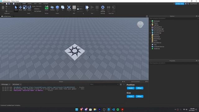This screenshot has width=199, height=112.
Task: Open the UI insert tool
Action: point(63,8)
